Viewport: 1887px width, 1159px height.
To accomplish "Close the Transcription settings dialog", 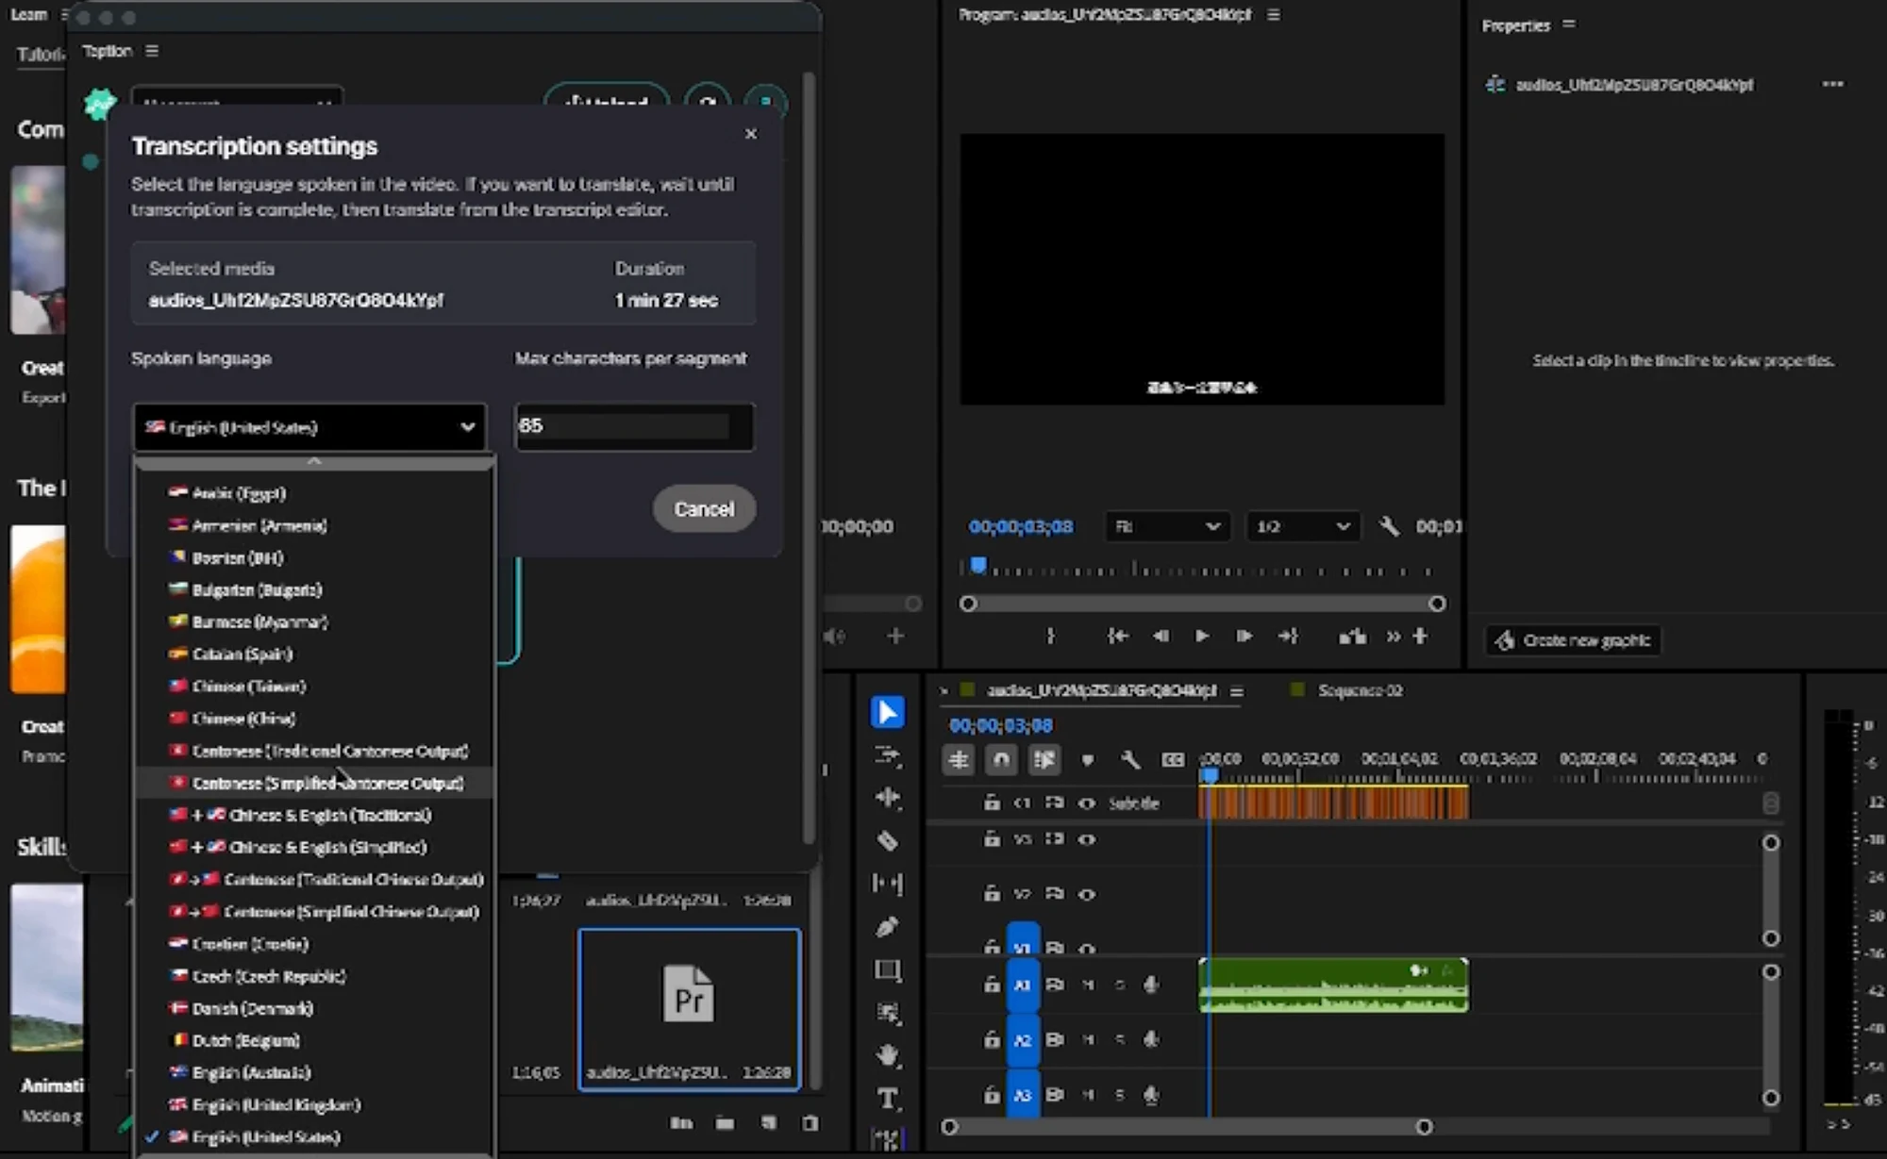I will (751, 134).
